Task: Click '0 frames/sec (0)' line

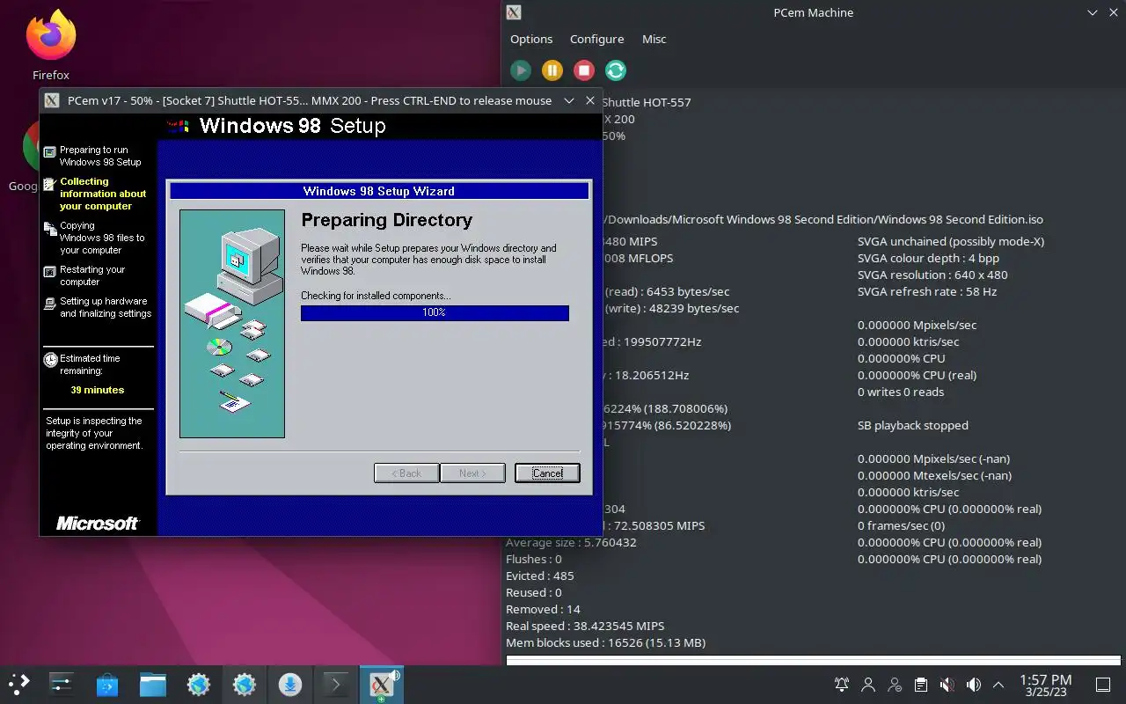Action: 901,525
